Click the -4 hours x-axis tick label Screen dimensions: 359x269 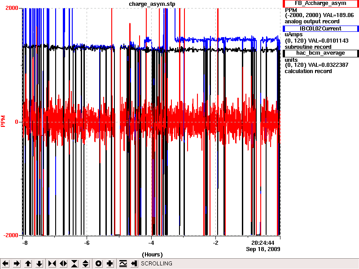[151, 243]
